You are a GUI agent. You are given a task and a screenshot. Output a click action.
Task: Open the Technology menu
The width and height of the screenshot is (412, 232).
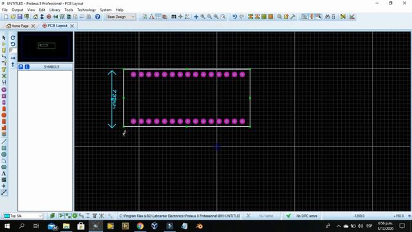point(86,10)
